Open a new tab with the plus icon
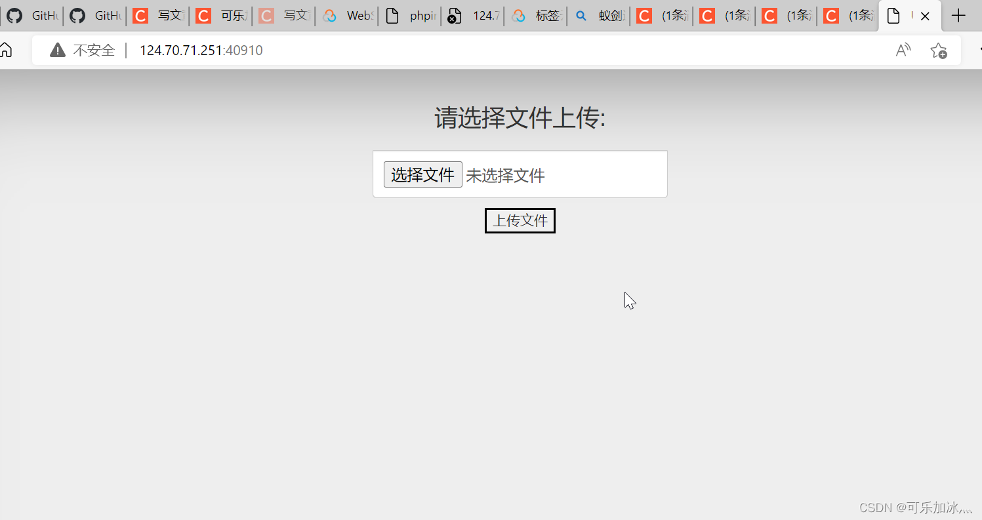The height and width of the screenshot is (520, 982). [x=958, y=16]
